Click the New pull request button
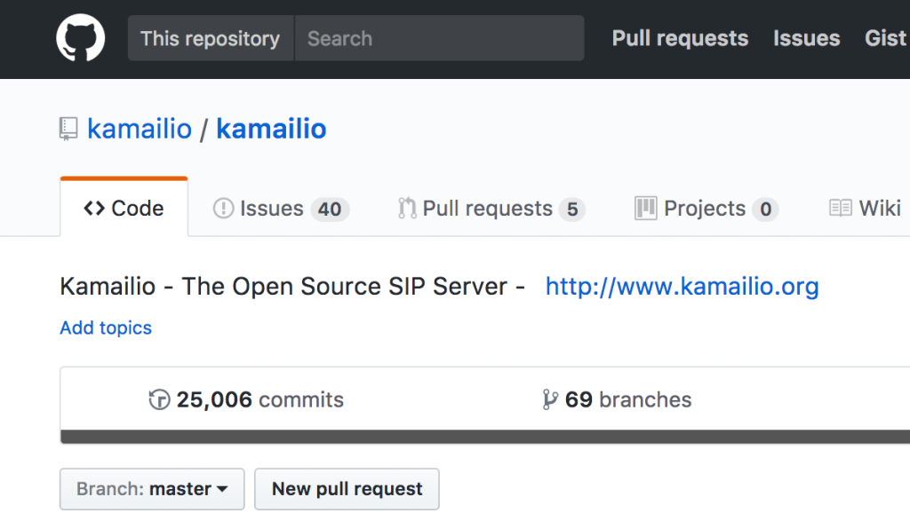Screen dimensions: 910x521 [x=347, y=489]
